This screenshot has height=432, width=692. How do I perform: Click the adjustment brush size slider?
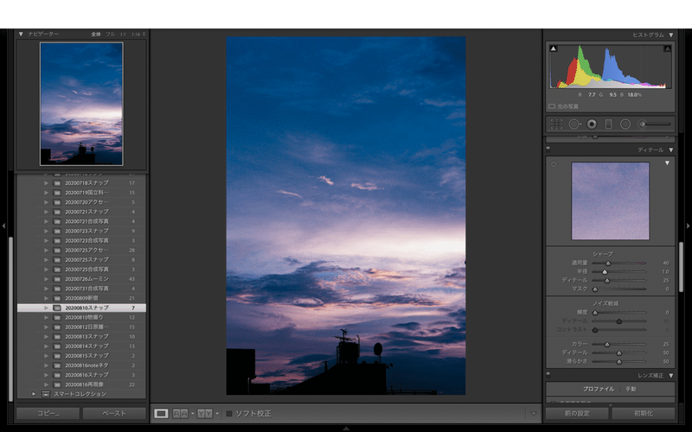[x=657, y=124]
